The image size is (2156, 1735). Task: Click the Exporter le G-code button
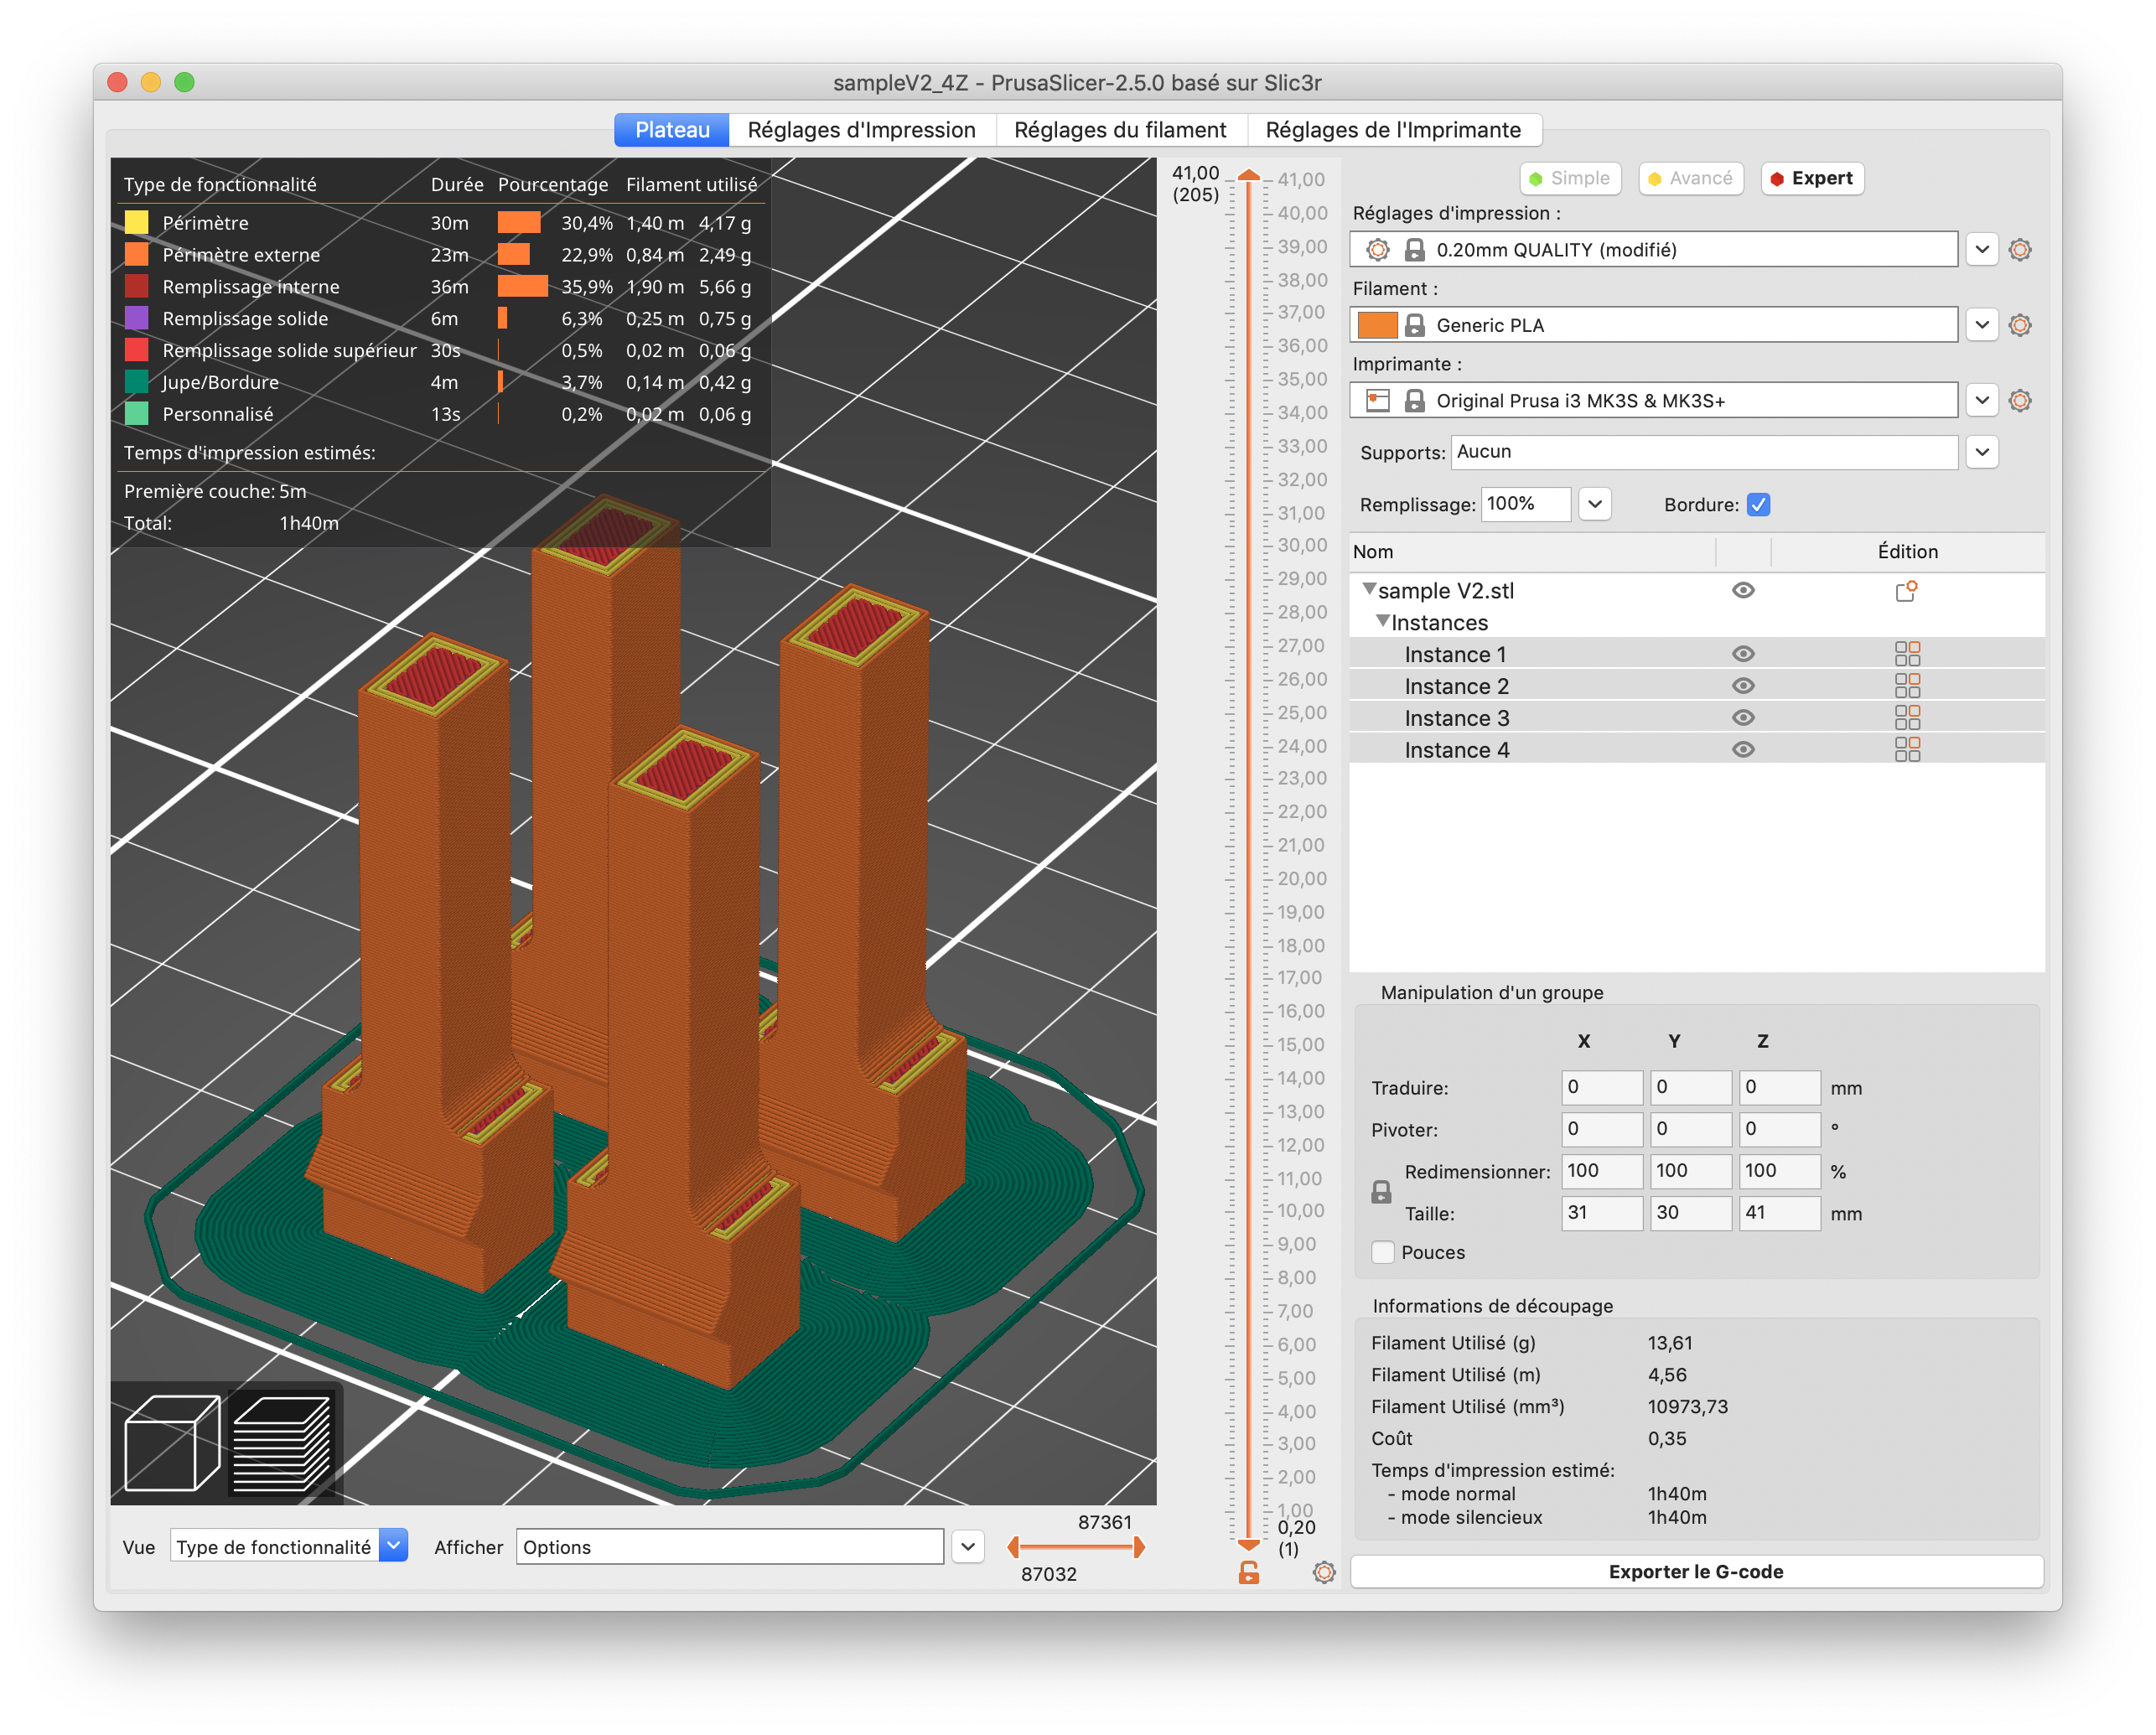tap(1695, 1571)
